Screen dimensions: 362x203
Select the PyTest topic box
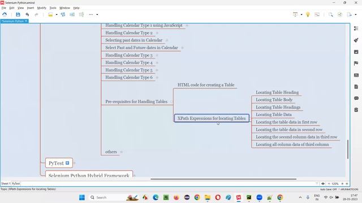(59, 163)
